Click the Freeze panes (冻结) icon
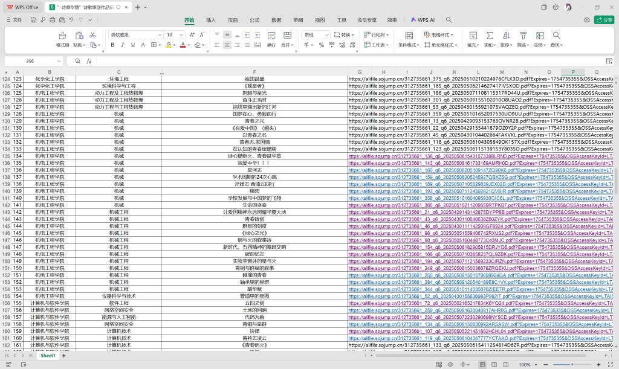 pos(539,36)
